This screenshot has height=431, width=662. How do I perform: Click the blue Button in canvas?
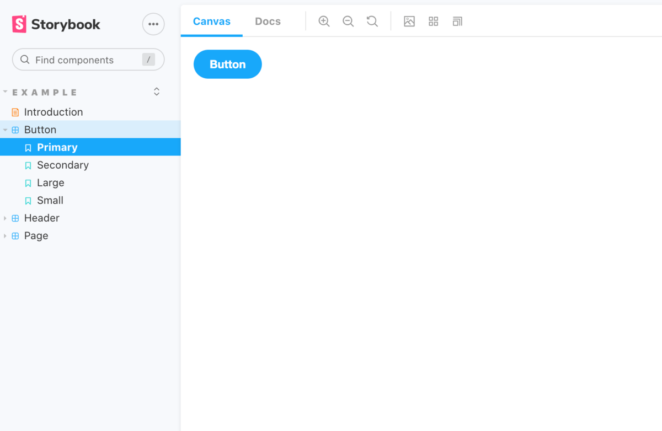point(227,64)
